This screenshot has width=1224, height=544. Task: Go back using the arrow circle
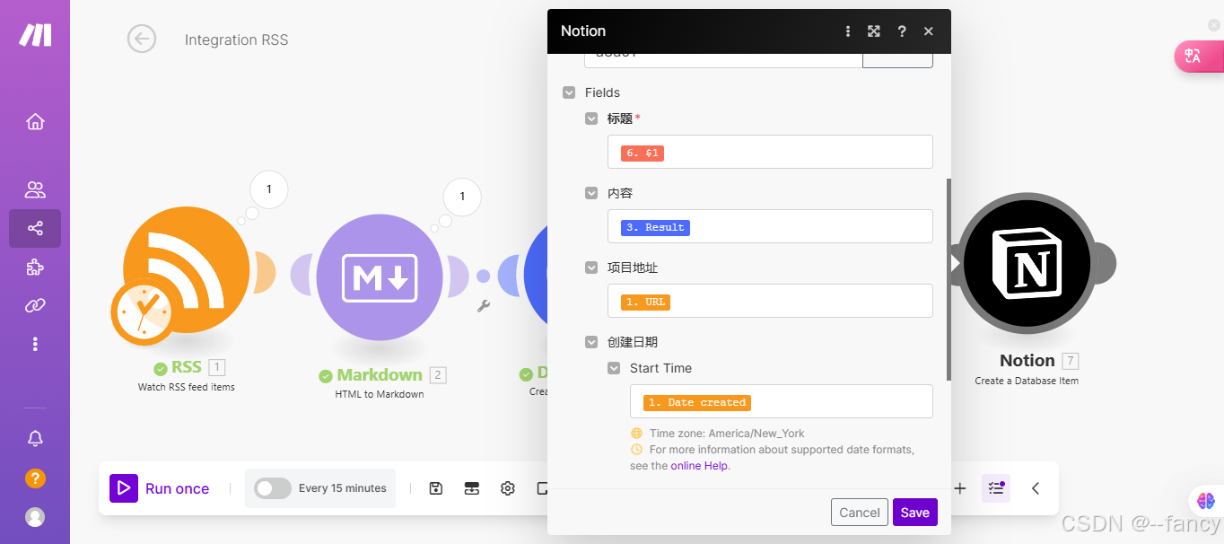[142, 39]
